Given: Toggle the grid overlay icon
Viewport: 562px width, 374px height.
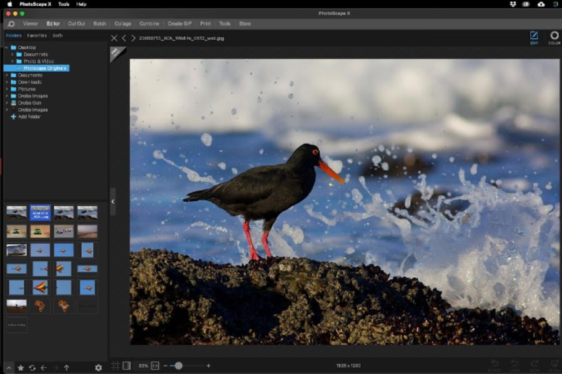Looking at the screenshot, I should click(x=115, y=366).
